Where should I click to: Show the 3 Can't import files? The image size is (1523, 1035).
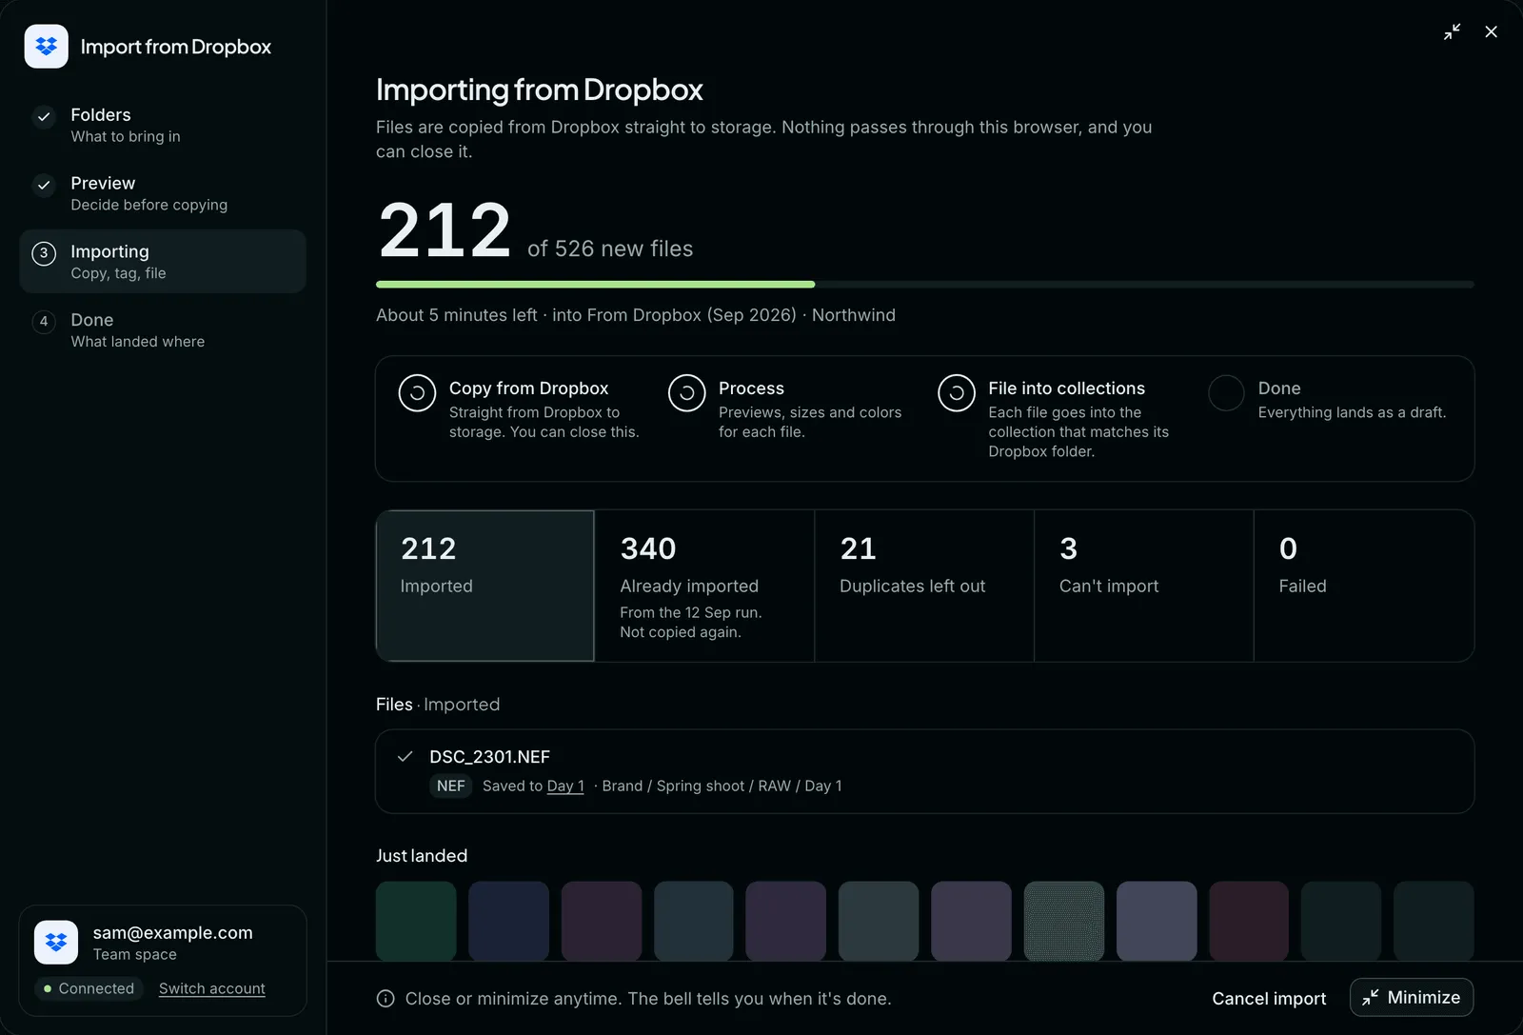(1143, 586)
